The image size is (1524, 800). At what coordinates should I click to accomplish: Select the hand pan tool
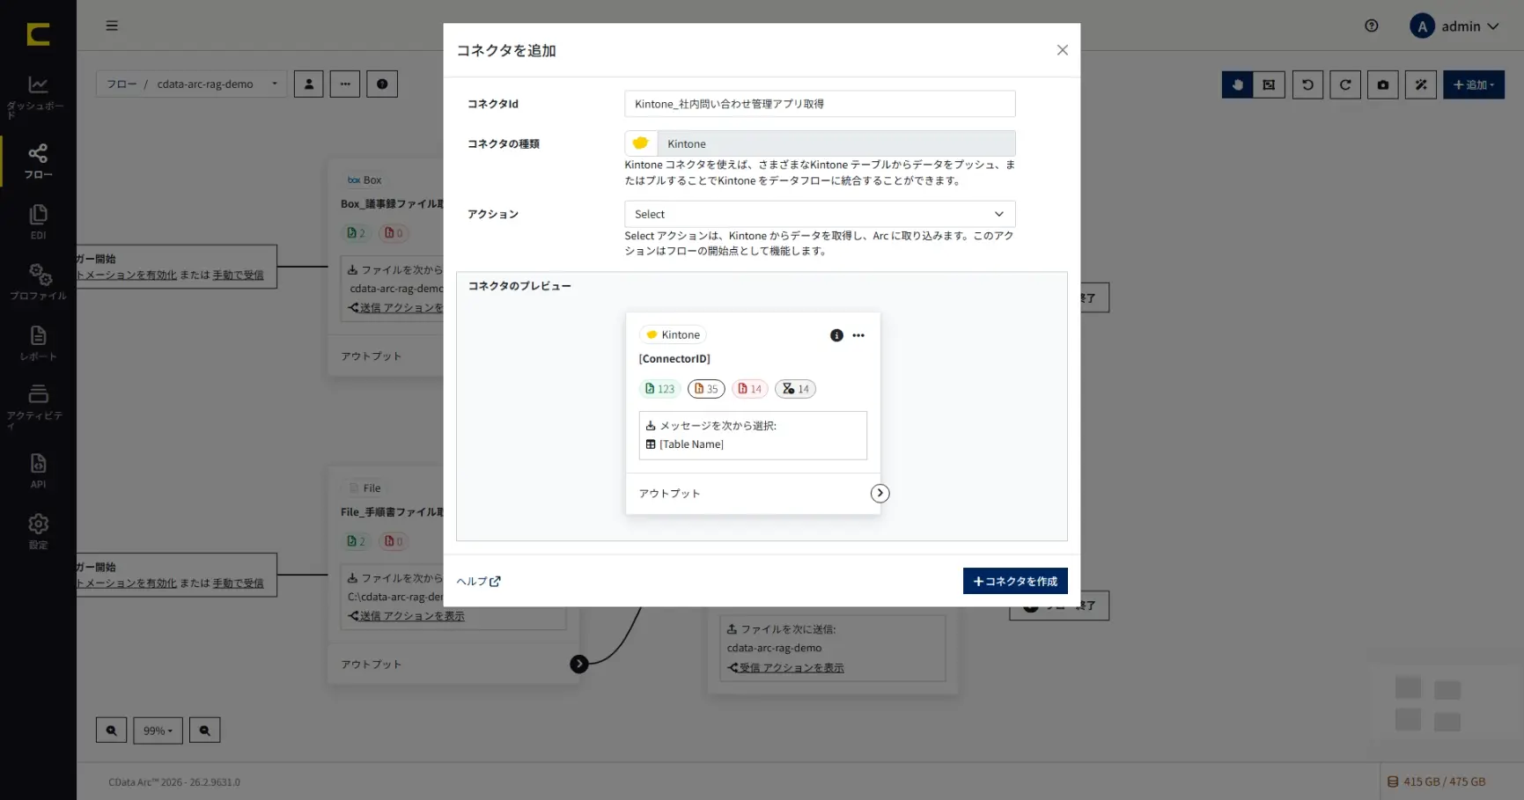(1237, 84)
